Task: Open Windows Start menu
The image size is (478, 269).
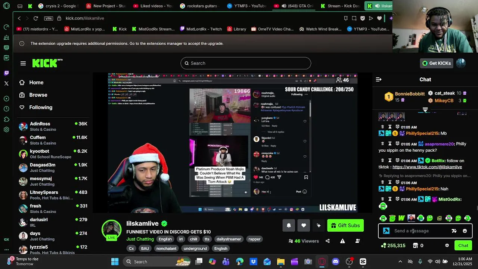Action: (x=115, y=262)
